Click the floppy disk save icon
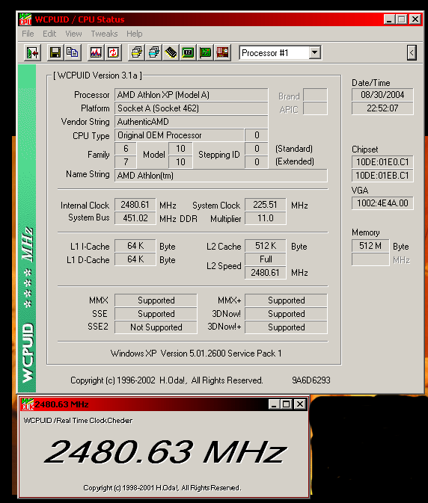 pos(55,52)
